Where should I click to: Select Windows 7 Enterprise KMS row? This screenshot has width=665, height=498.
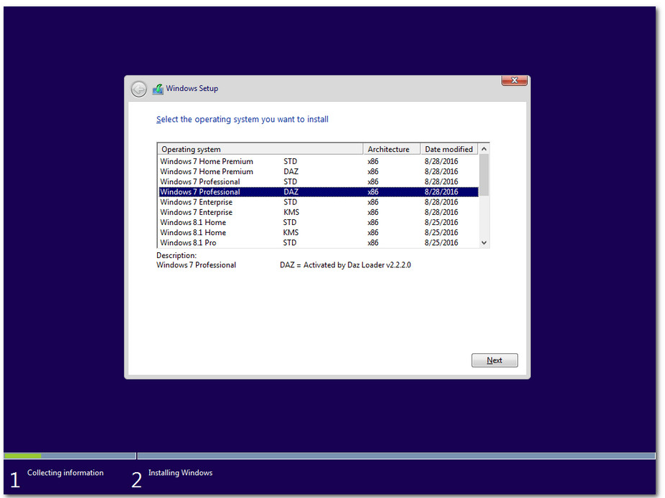point(319,212)
